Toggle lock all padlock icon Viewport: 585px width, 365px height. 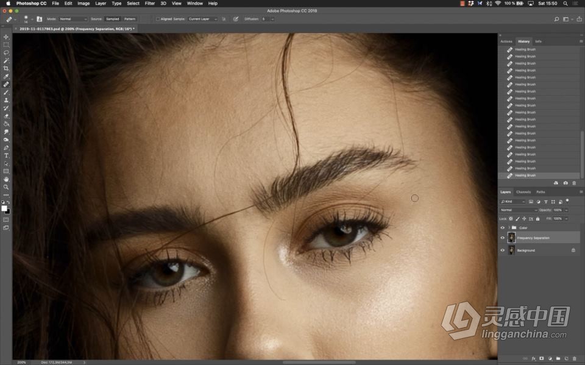(537, 219)
